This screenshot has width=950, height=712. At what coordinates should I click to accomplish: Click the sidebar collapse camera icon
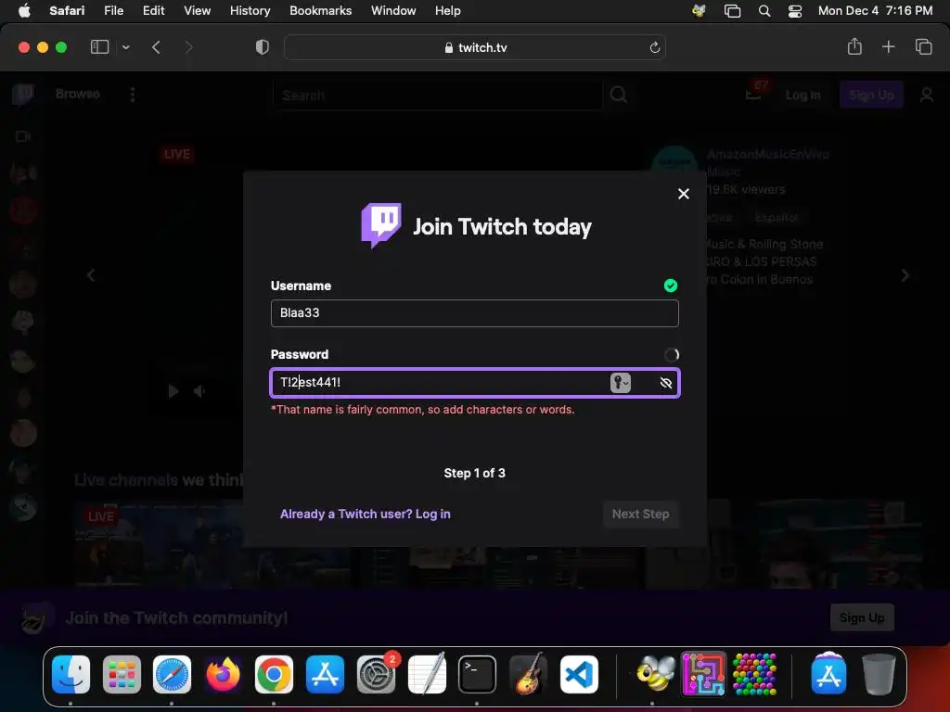[23, 136]
